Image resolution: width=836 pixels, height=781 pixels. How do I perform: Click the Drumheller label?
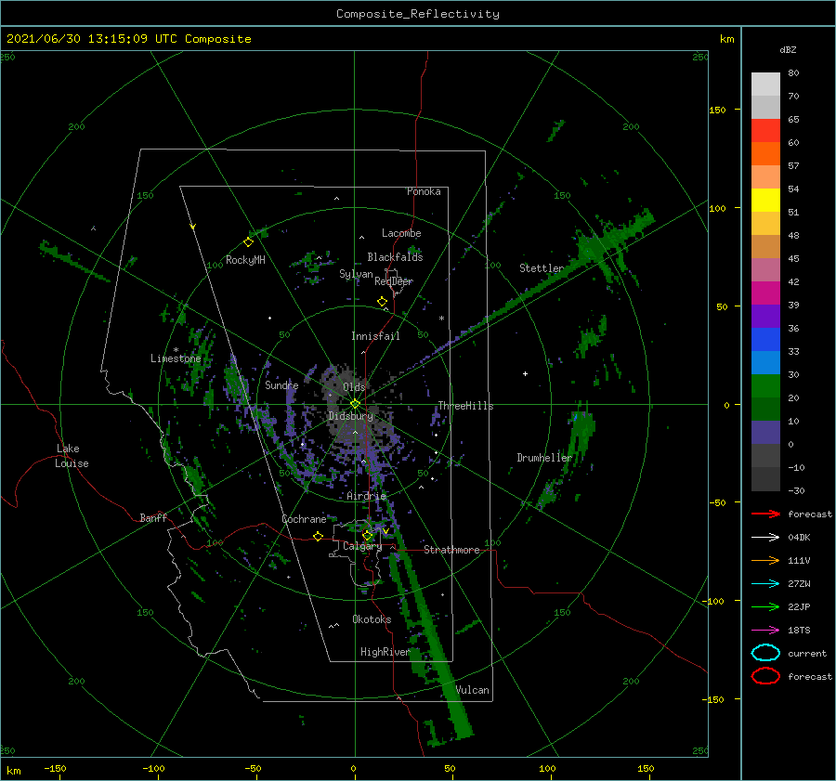point(544,458)
